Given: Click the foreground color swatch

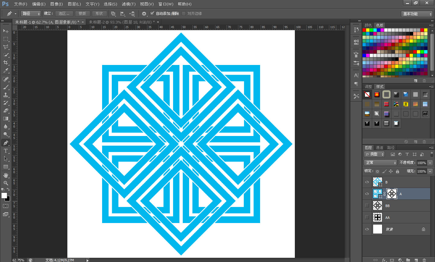Looking at the screenshot, I should tap(4, 196).
